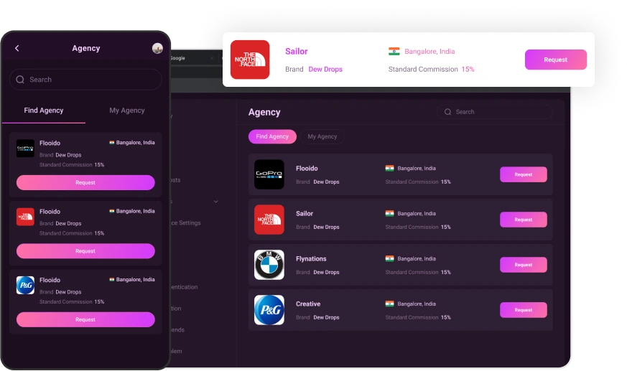Click India flag in Flynations row
The image size is (627, 371).
(x=389, y=258)
